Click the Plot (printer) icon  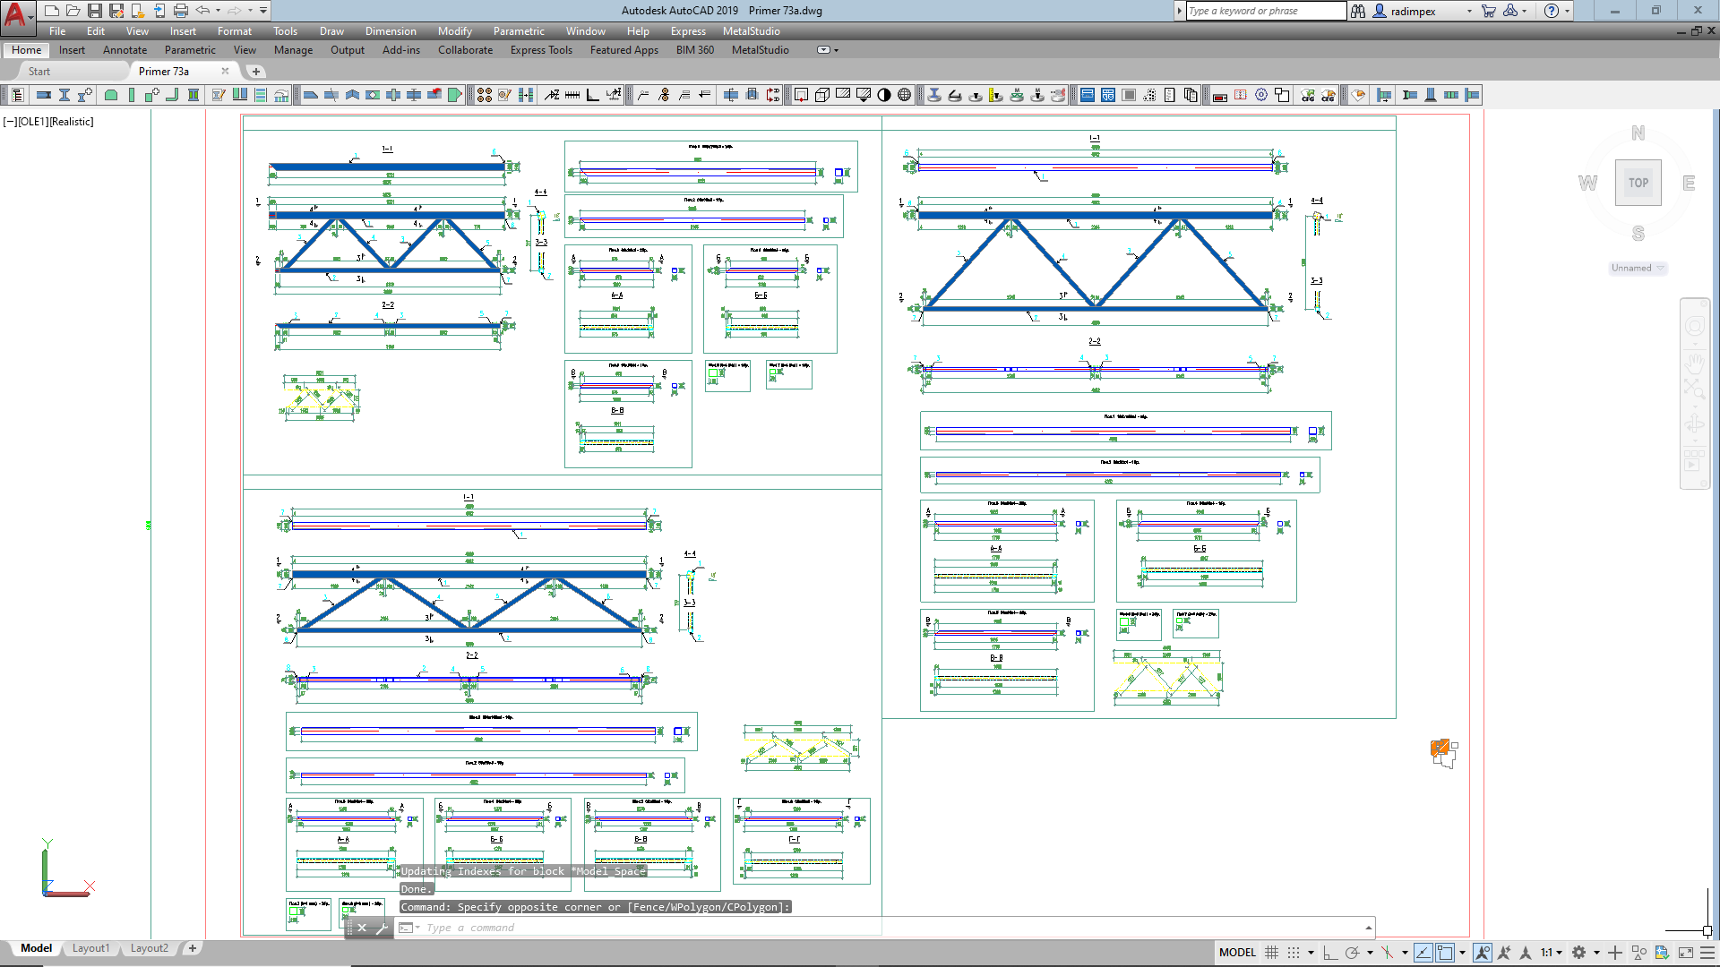pyautogui.click(x=181, y=11)
